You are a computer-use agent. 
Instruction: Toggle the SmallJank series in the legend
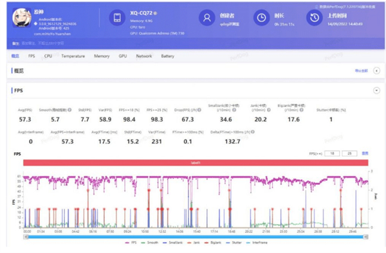[172, 243]
